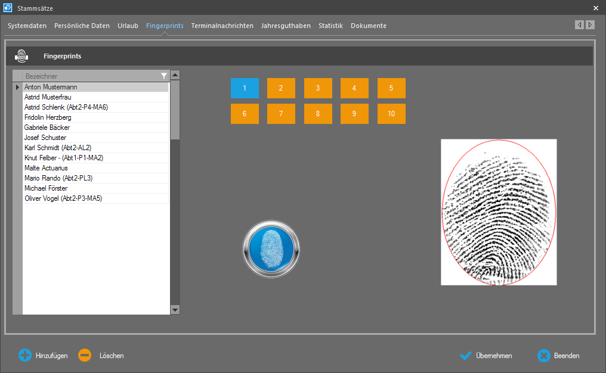Click the filter funnel icon in Bezeichner header

[164, 76]
